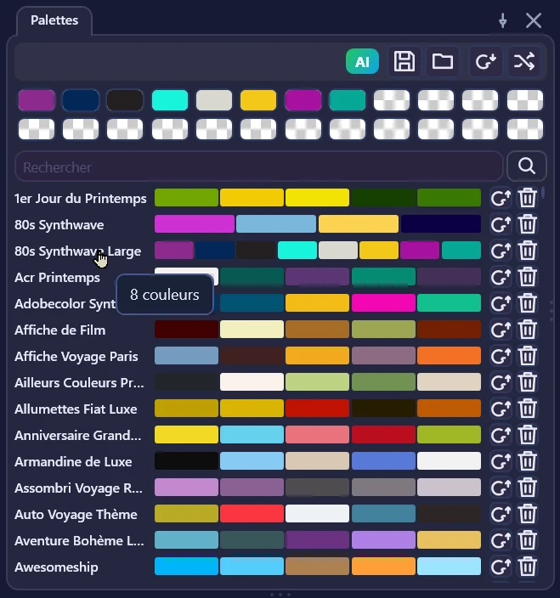Delete the Anniversaire Grand... palette
Viewport: 560px width, 598px height.
[x=527, y=435]
